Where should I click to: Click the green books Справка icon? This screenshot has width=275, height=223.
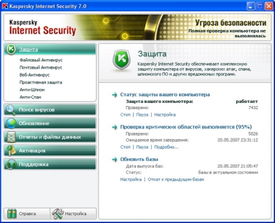tap(12, 213)
